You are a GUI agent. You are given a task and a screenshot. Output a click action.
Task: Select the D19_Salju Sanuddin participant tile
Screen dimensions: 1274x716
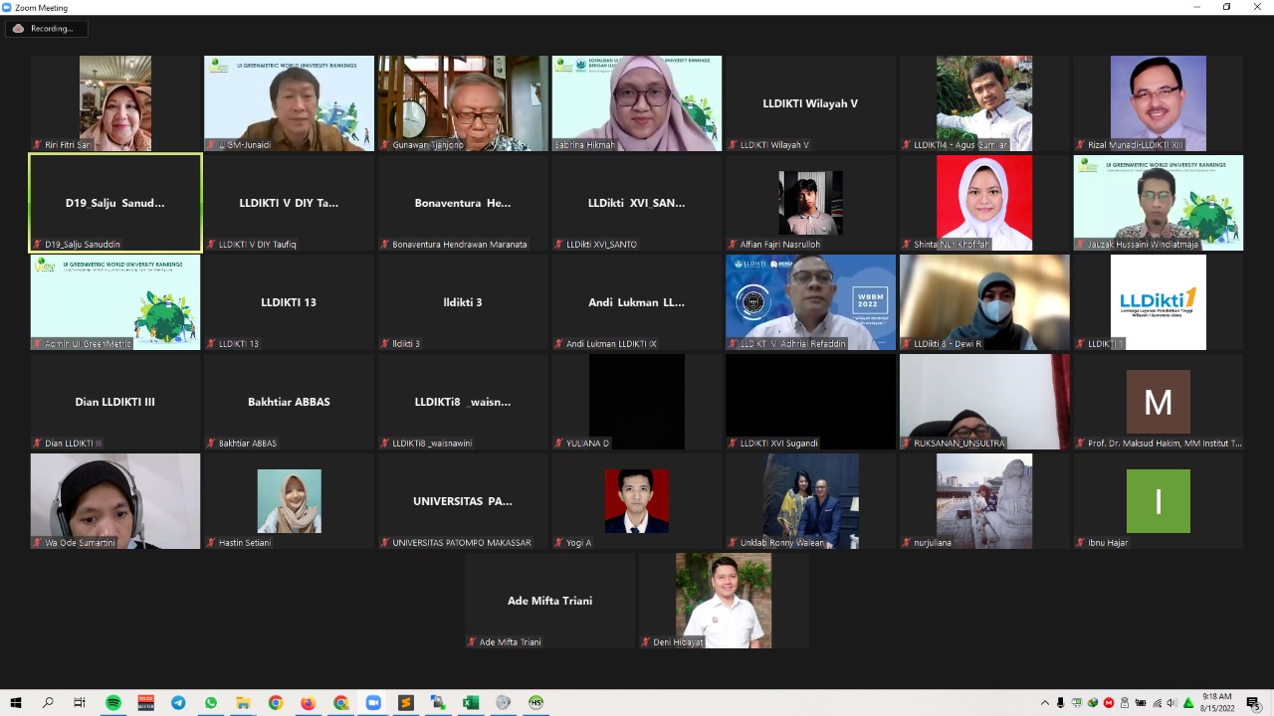point(115,203)
